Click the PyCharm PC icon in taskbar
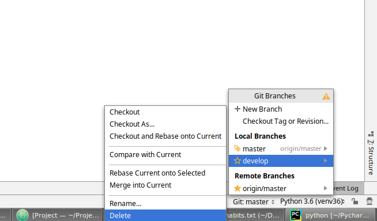 [x=296, y=215]
